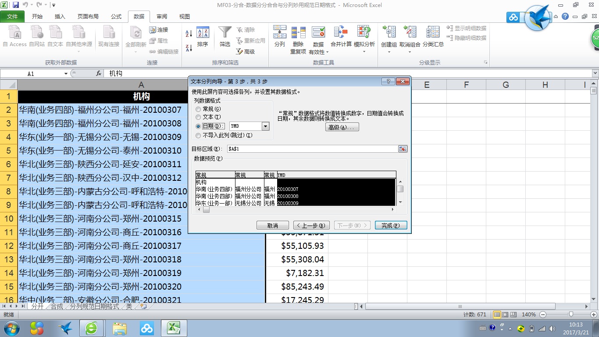
Task: Click the 140% zoom level text
Action: [529, 315]
